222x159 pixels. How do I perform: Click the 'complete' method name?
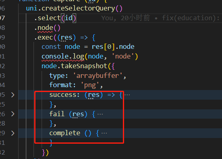(65, 133)
